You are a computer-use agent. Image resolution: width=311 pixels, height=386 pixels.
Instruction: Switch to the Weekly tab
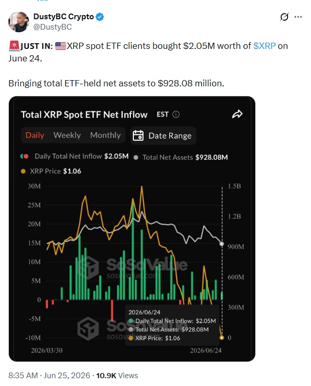[67, 135]
